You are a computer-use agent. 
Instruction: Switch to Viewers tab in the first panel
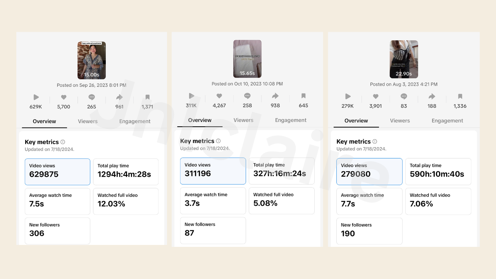click(88, 121)
